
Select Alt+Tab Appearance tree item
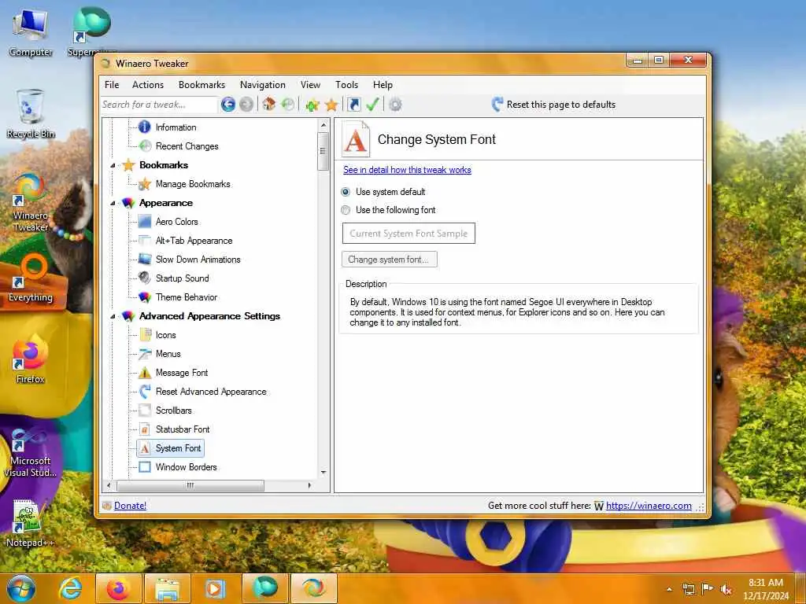(x=194, y=241)
